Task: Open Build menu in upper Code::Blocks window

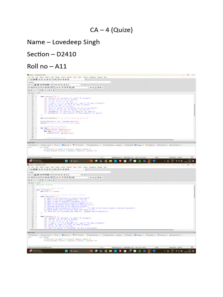Action: tap(52, 77)
